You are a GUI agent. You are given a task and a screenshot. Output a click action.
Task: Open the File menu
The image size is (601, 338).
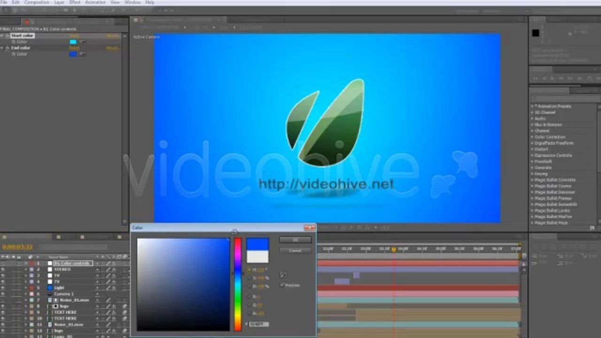click(4, 2)
